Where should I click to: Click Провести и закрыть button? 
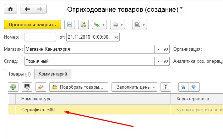(32, 24)
